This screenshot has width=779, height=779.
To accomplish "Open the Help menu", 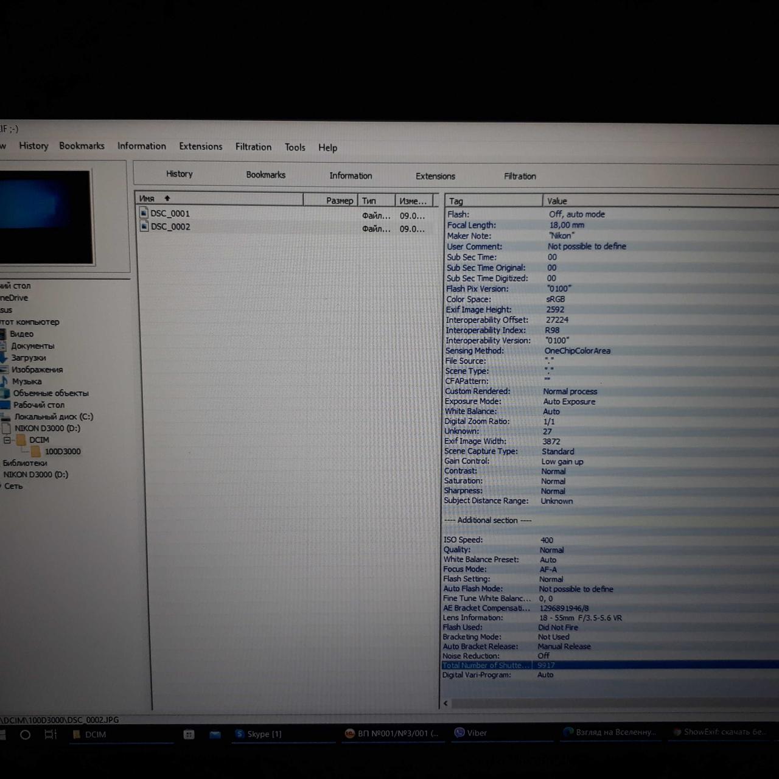I will 327,148.
